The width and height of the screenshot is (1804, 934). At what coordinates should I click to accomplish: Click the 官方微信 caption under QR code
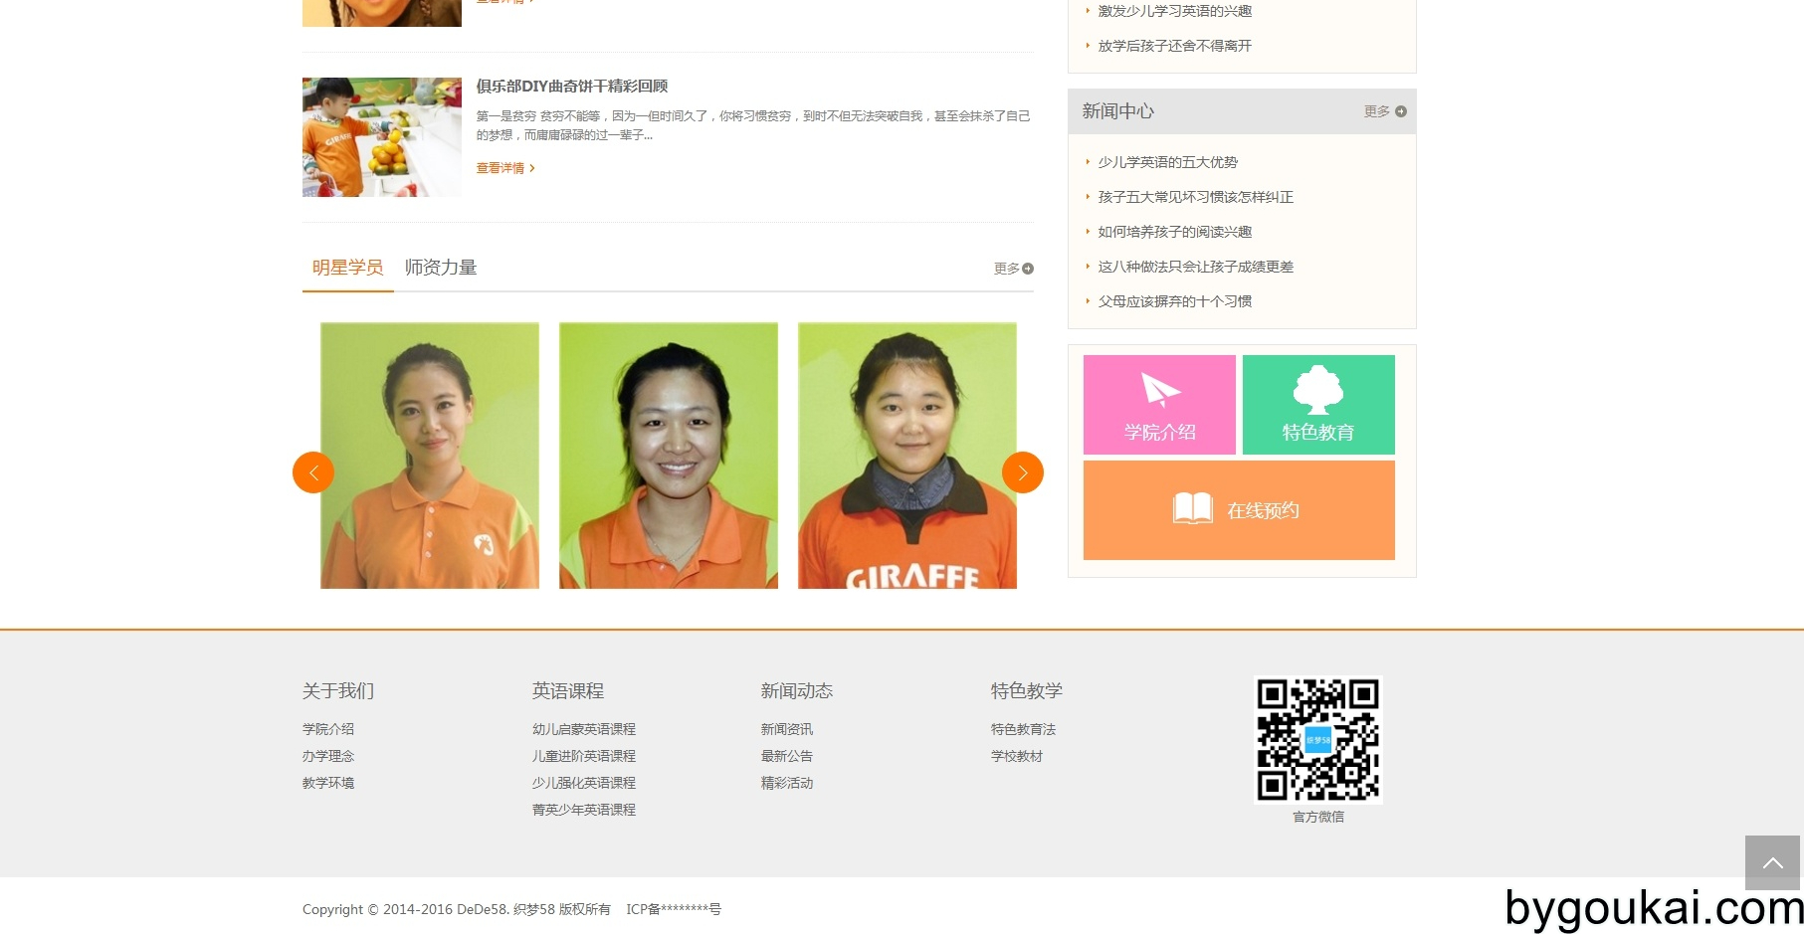[x=1318, y=817]
